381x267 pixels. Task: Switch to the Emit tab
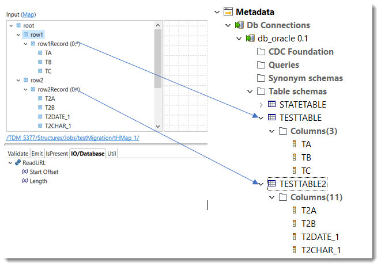(x=37, y=154)
